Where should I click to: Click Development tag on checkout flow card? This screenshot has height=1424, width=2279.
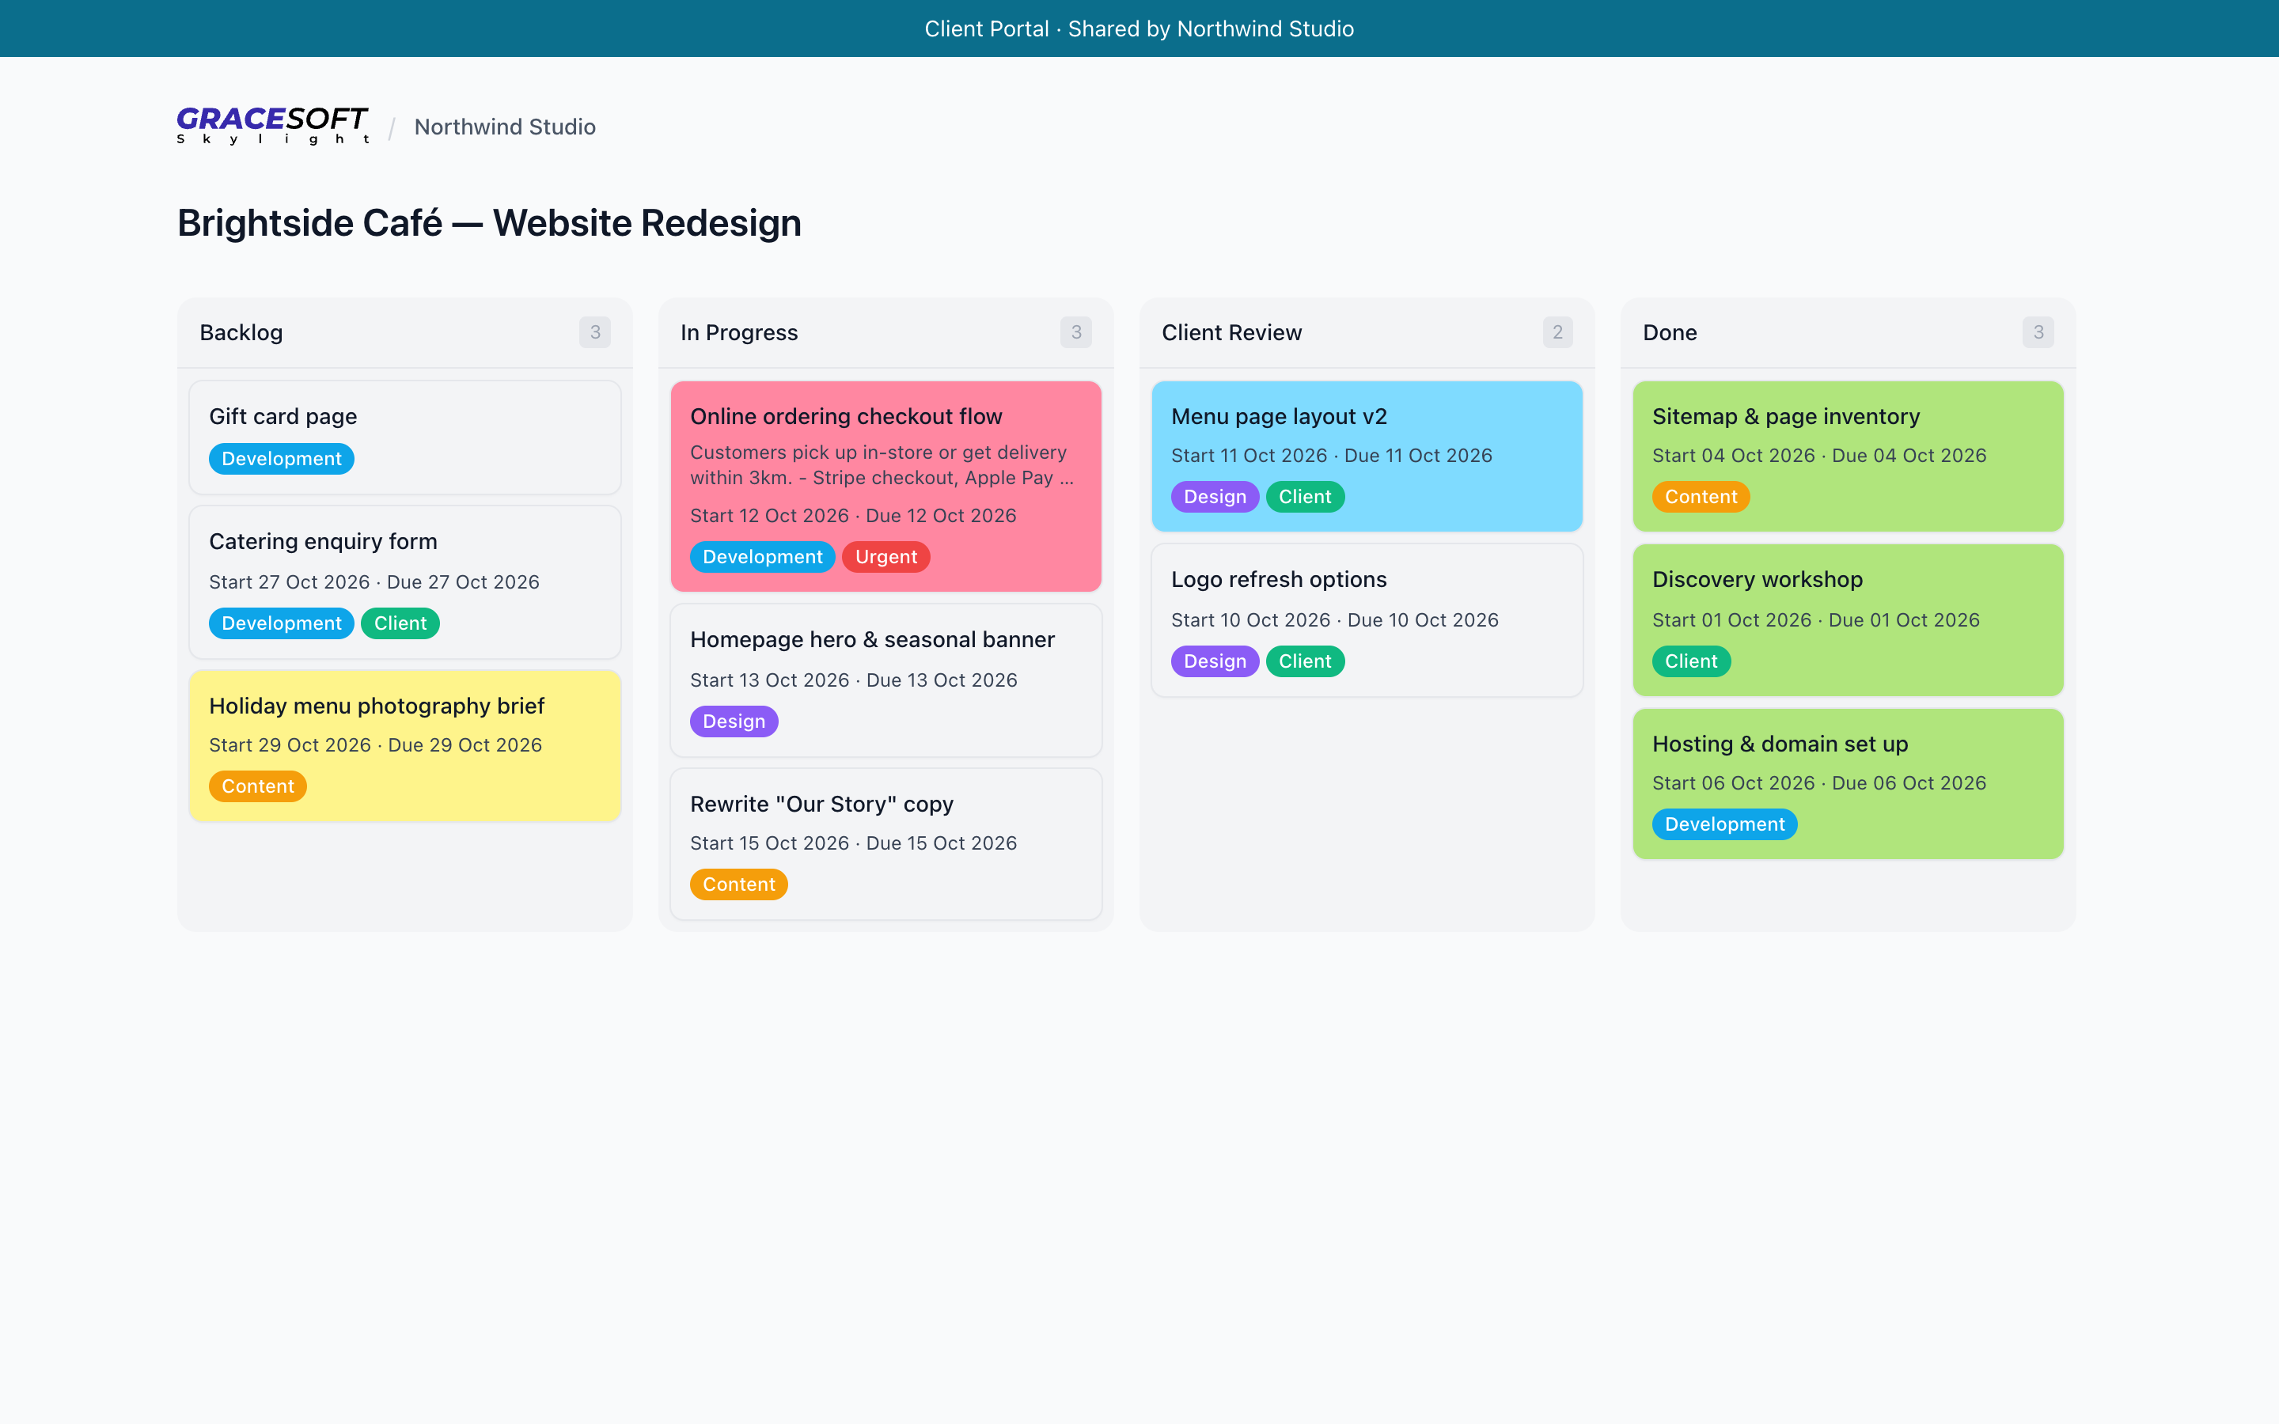click(763, 557)
